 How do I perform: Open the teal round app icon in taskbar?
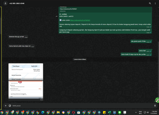pyautogui.click(x=99, y=112)
